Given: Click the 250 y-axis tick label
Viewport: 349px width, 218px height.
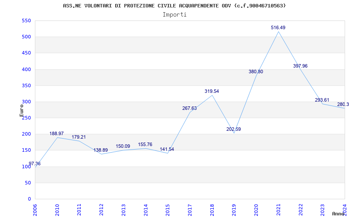Looking at the screenshot, I should (26, 118).
